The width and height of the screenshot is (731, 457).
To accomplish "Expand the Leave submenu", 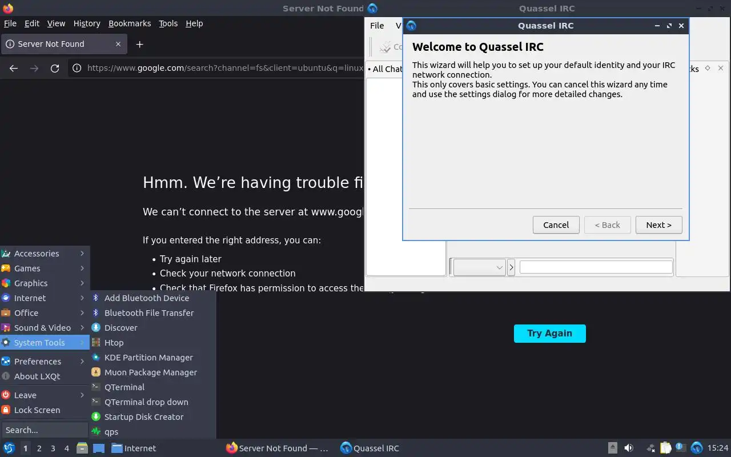I will [45, 395].
